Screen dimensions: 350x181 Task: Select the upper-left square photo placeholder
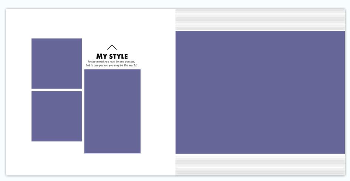(x=57, y=64)
